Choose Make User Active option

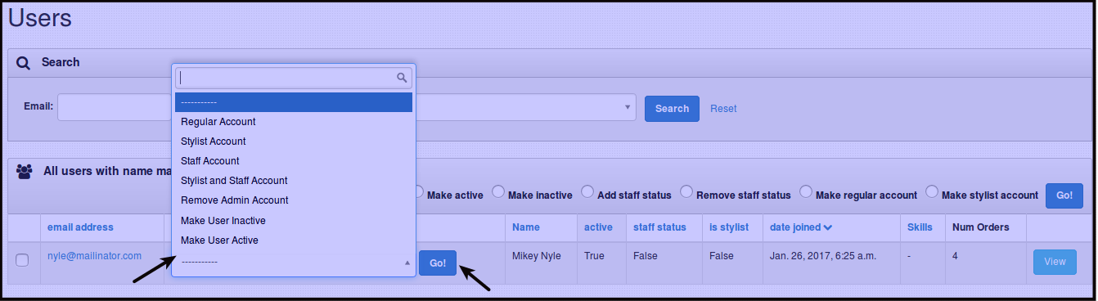[294, 240]
